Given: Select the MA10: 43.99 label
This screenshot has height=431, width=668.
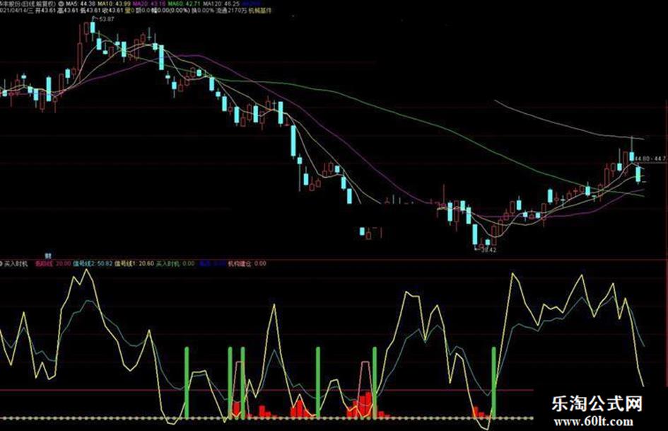Looking at the screenshot, I should 115,4.
